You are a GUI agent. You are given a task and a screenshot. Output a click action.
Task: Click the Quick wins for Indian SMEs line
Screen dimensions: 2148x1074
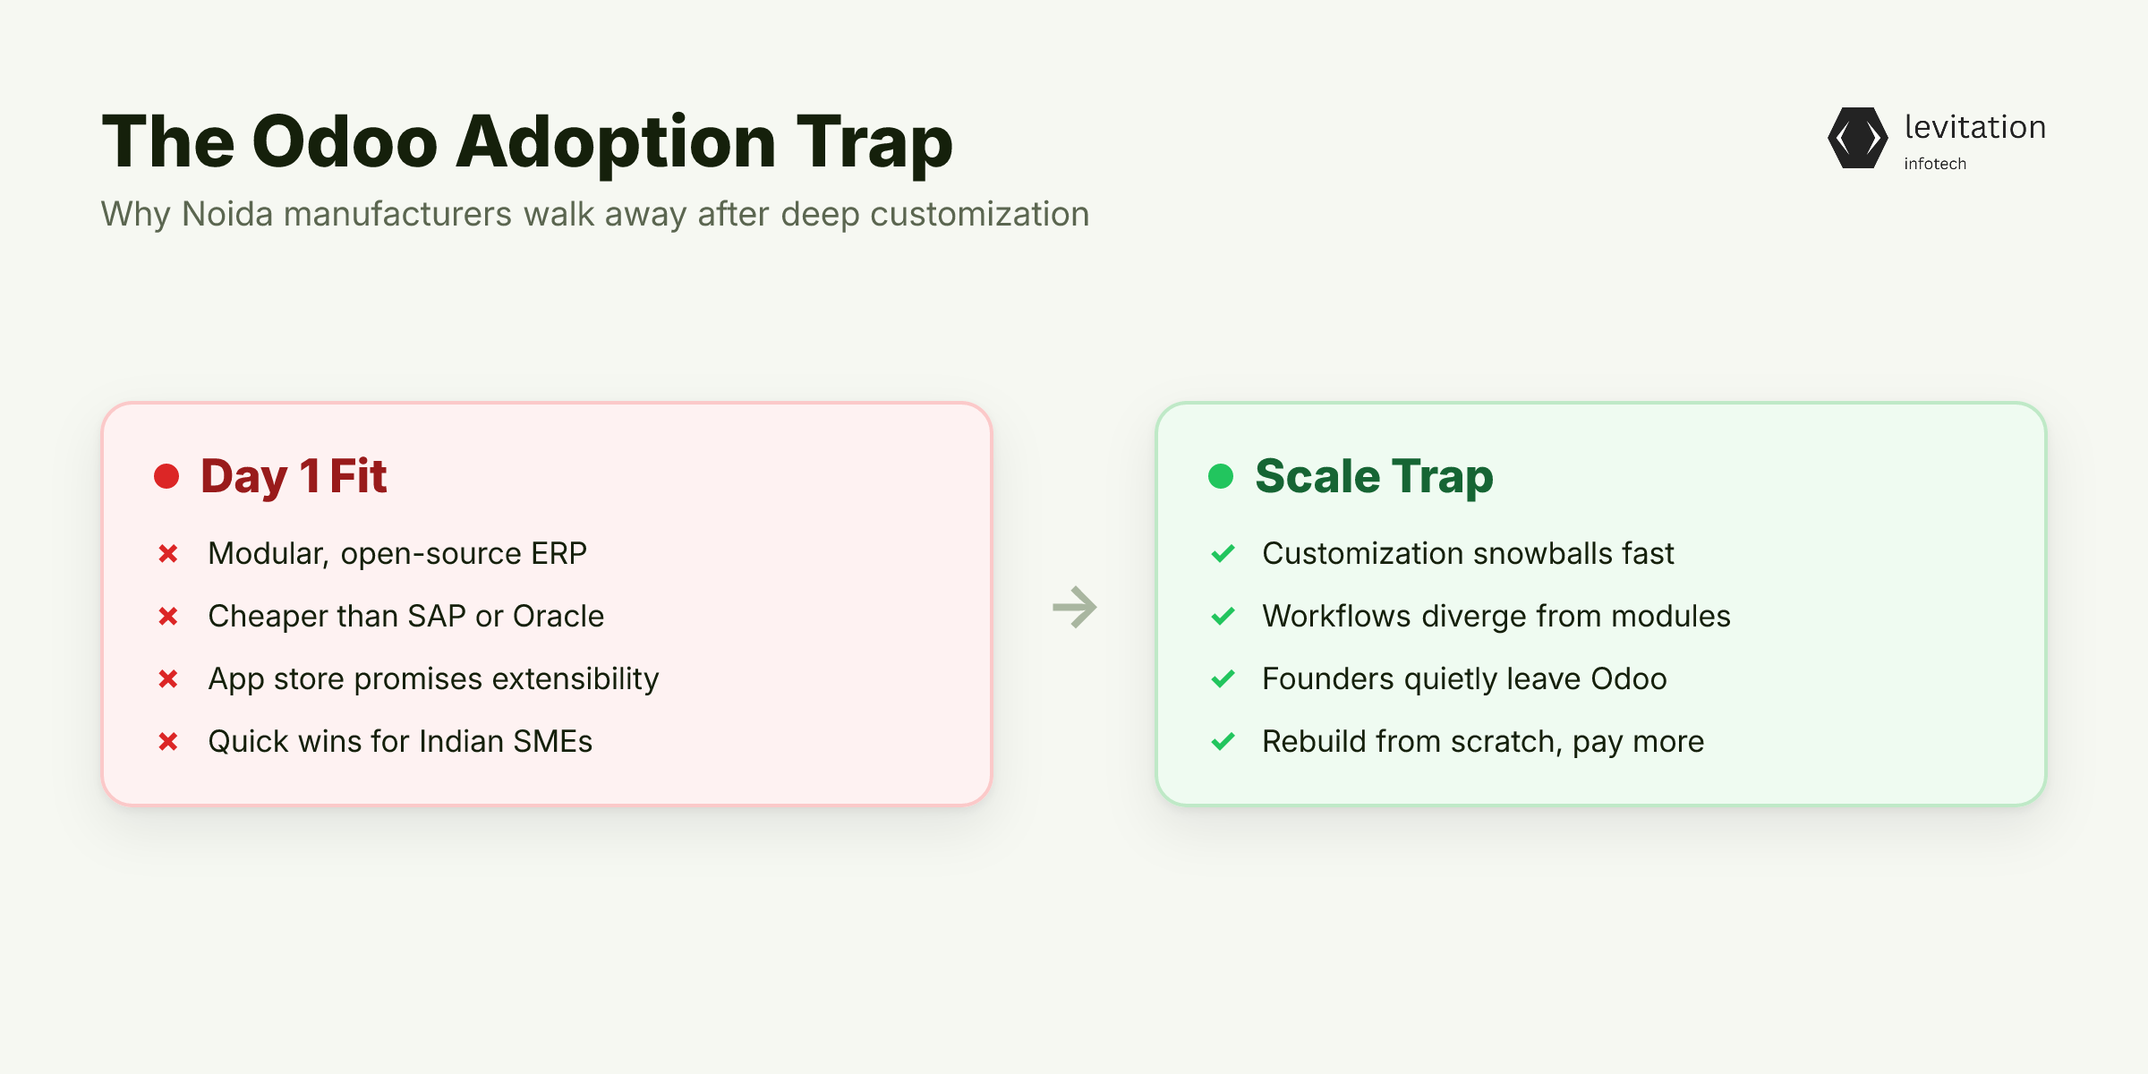(400, 742)
